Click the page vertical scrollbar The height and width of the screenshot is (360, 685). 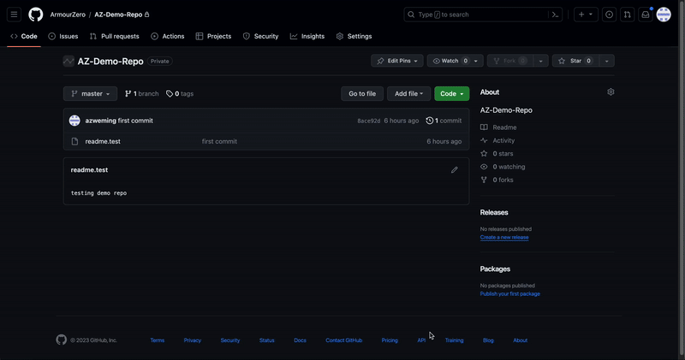click(x=682, y=180)
